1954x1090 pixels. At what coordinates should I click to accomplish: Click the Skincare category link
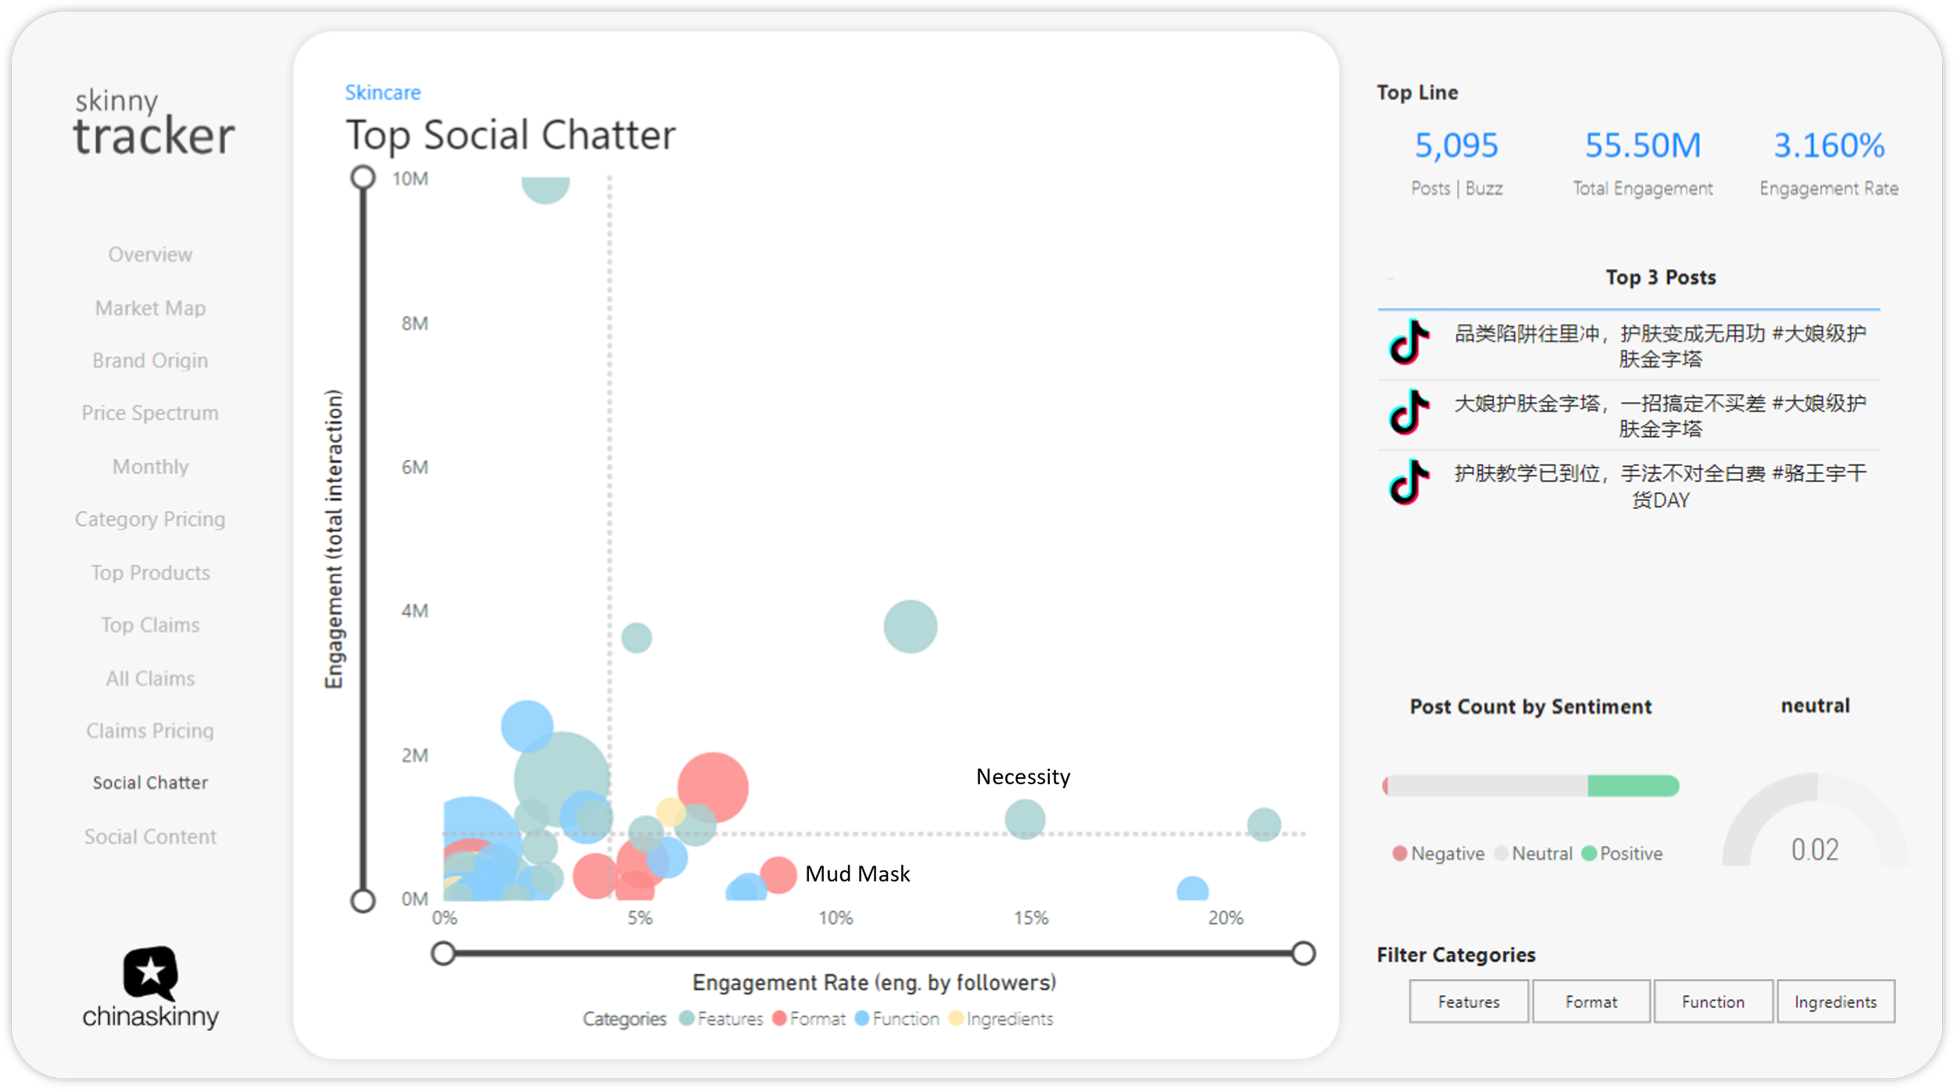click(383, 92)
